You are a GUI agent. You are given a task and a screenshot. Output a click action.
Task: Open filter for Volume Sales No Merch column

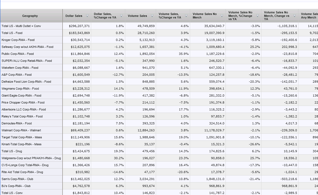(222, 16)
